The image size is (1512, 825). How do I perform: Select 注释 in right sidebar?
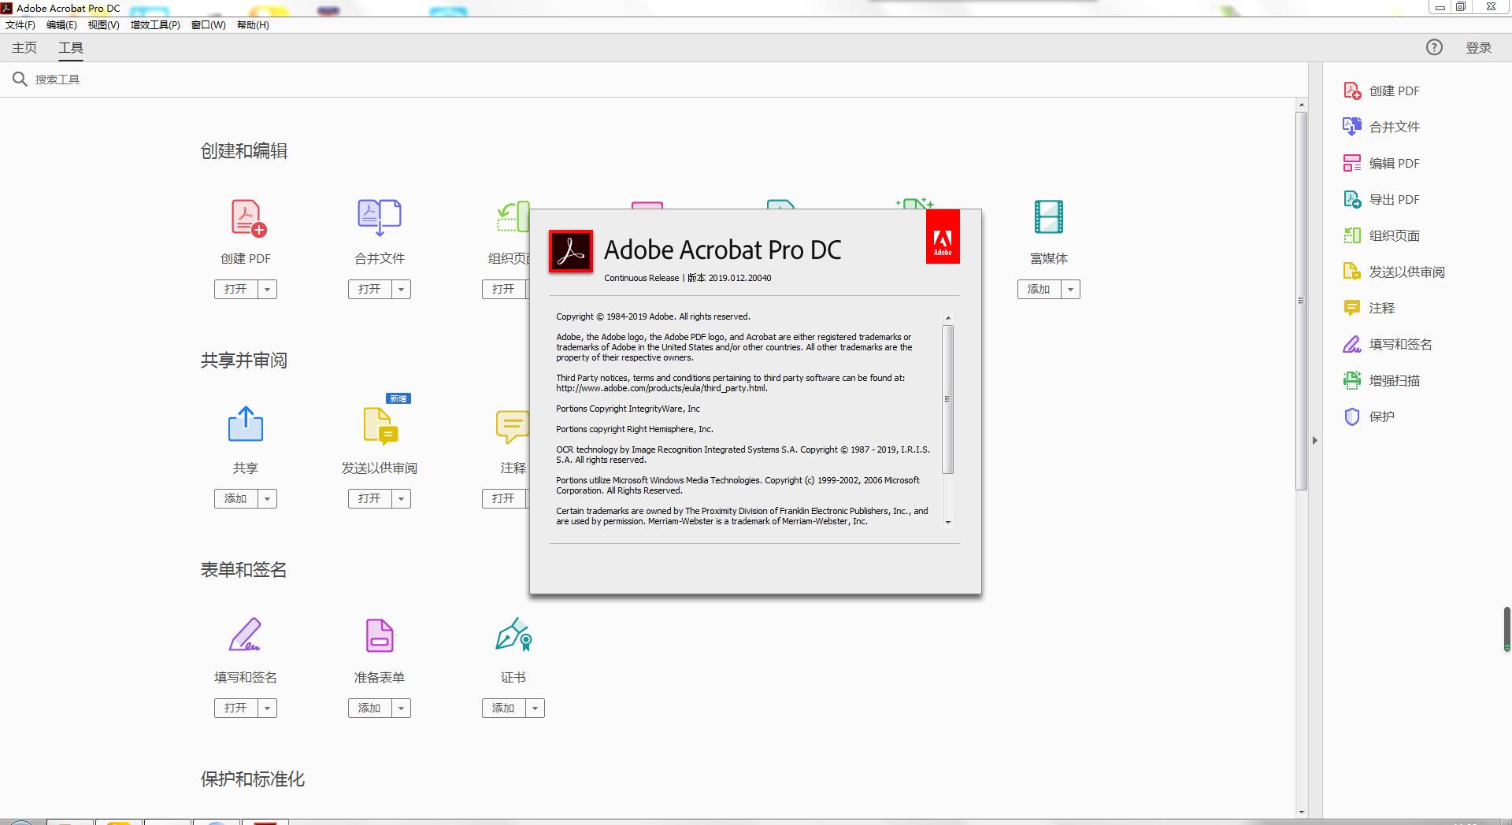(x=1369, y=308)
